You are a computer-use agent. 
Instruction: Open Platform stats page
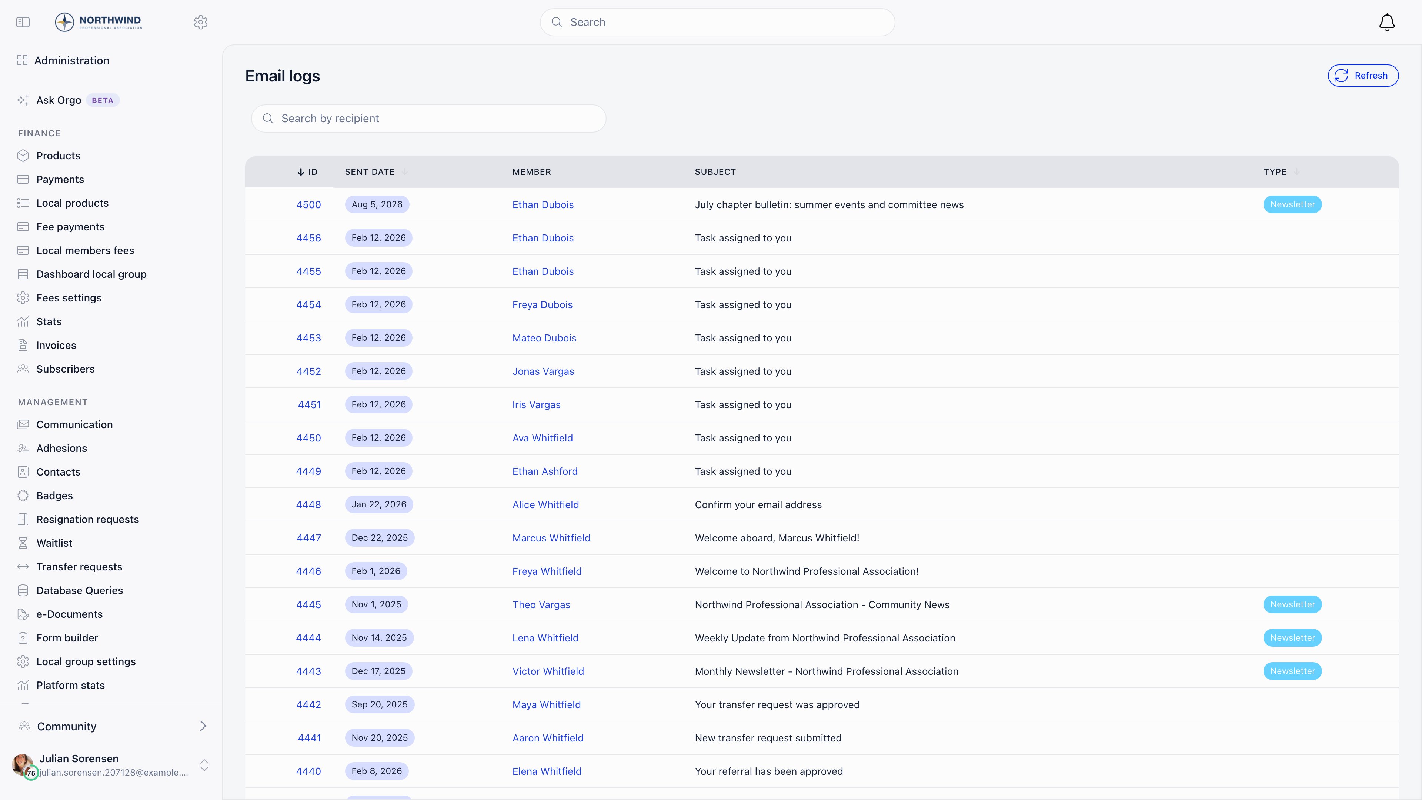pos(70,685)
